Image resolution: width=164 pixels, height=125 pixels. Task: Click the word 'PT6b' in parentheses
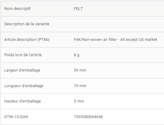[x=44, y=40]
